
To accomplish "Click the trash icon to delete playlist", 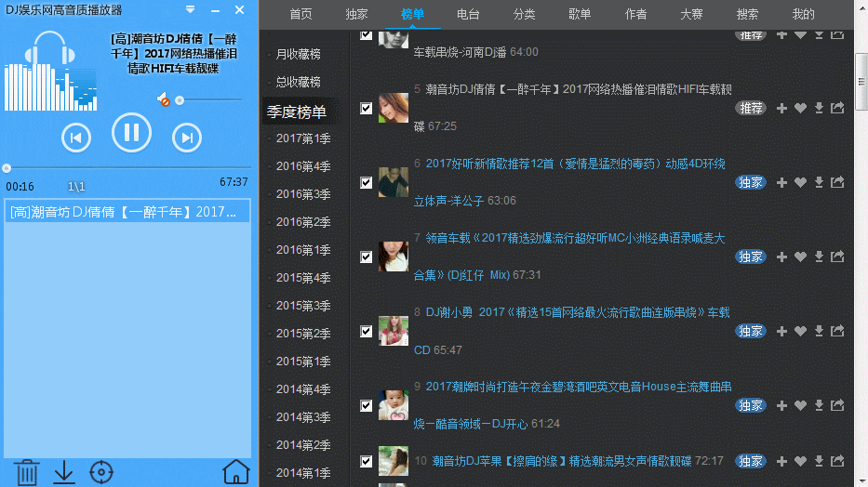I will tap(27, 472).
